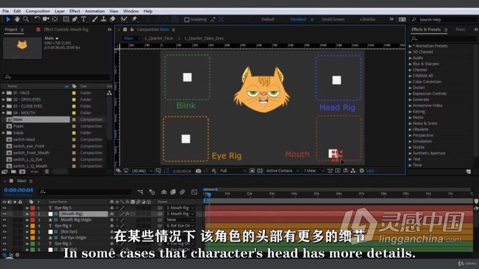
Task: Select the Zoom magnifier tool
Action: [x=26, y=20]
